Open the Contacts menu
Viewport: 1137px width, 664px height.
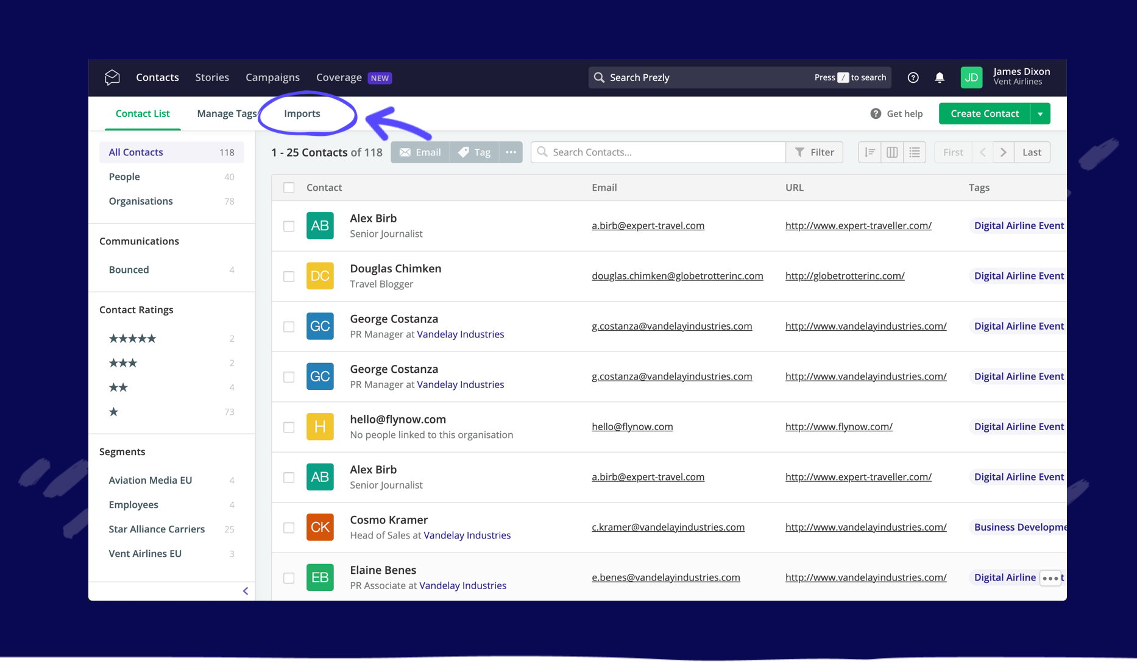pyautogui.click(x=157, y=77)
